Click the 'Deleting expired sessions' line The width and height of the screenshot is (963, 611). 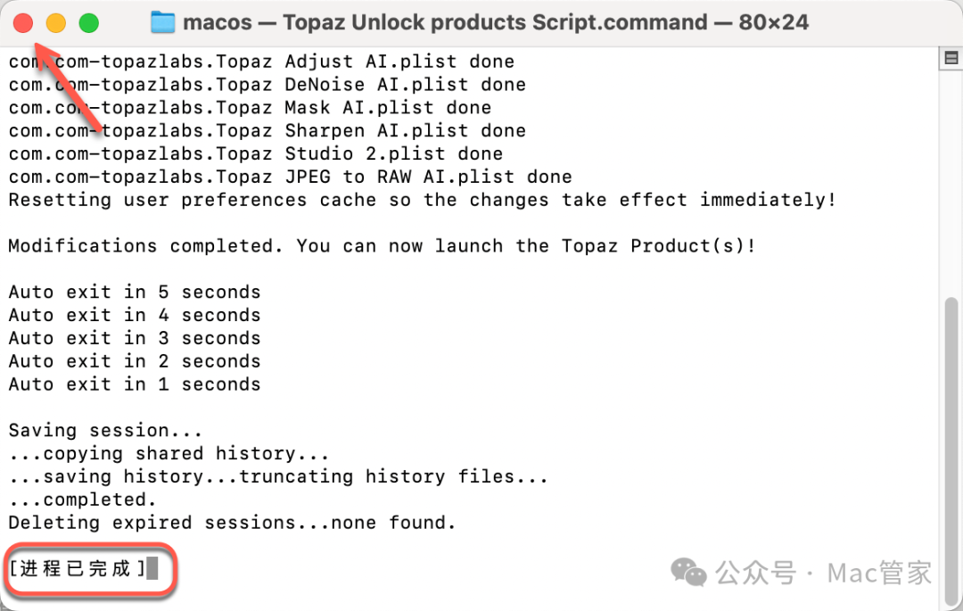click(x=232, y=523)
